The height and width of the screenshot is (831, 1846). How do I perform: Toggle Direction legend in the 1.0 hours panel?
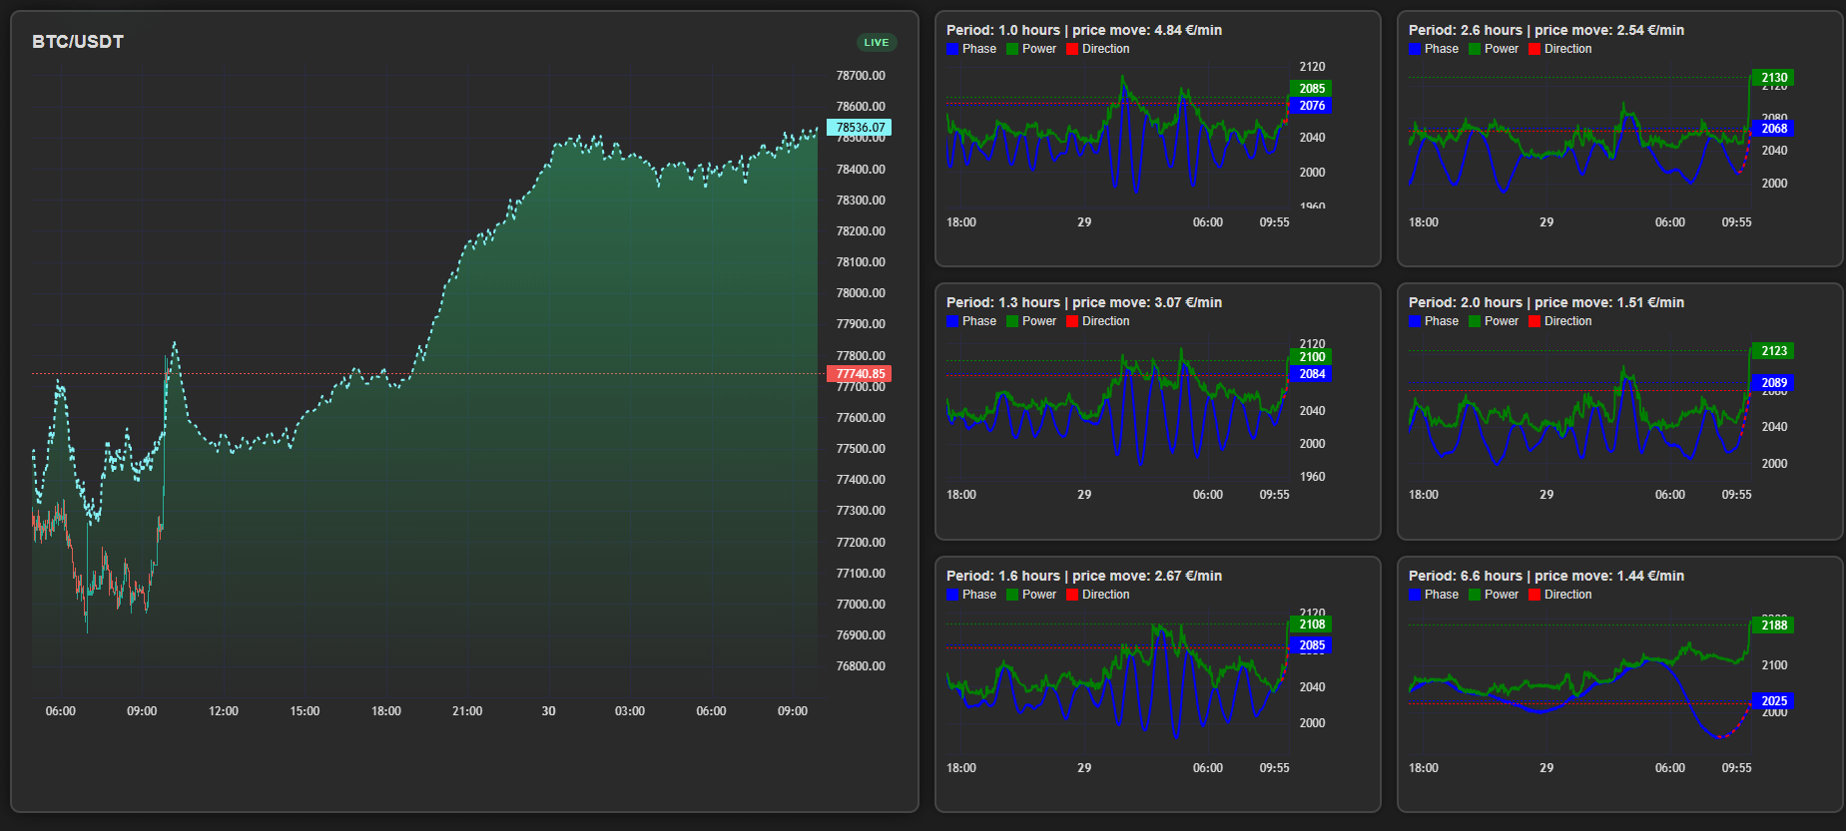click(x=1097, y=49)
